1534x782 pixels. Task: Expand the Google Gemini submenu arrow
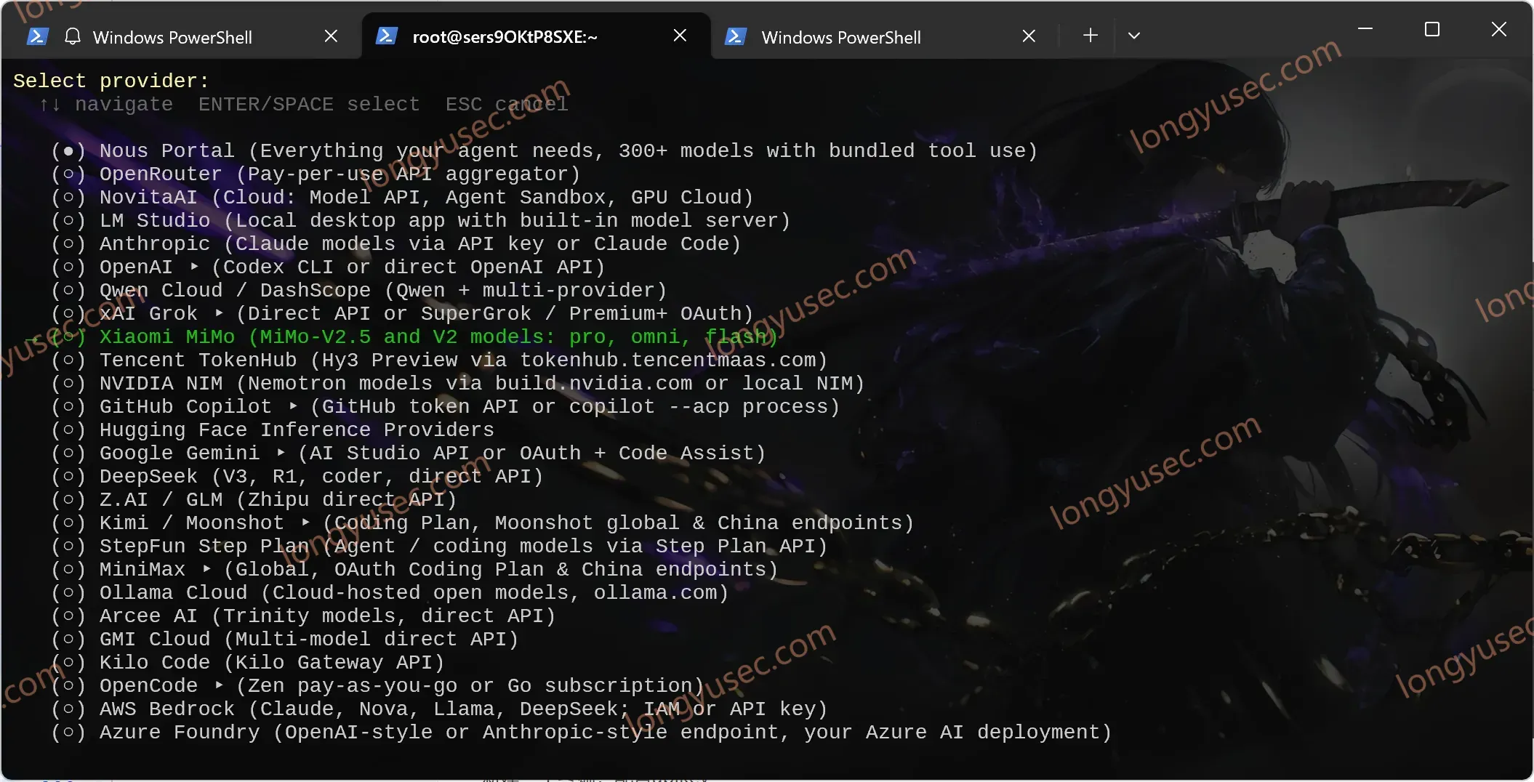(281, 453)
